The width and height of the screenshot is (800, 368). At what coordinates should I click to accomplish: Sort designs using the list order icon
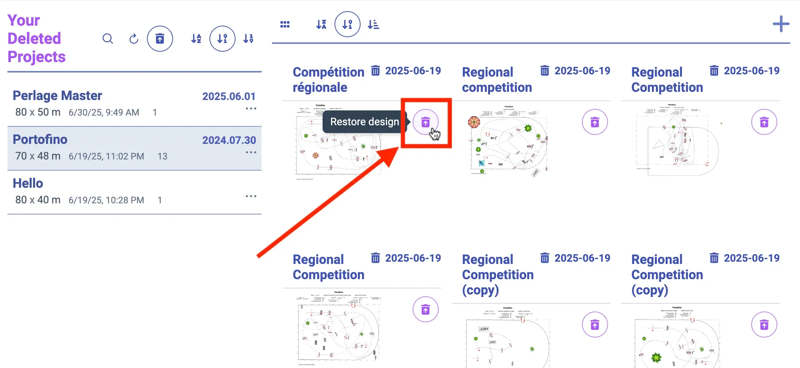coord(373,25)
